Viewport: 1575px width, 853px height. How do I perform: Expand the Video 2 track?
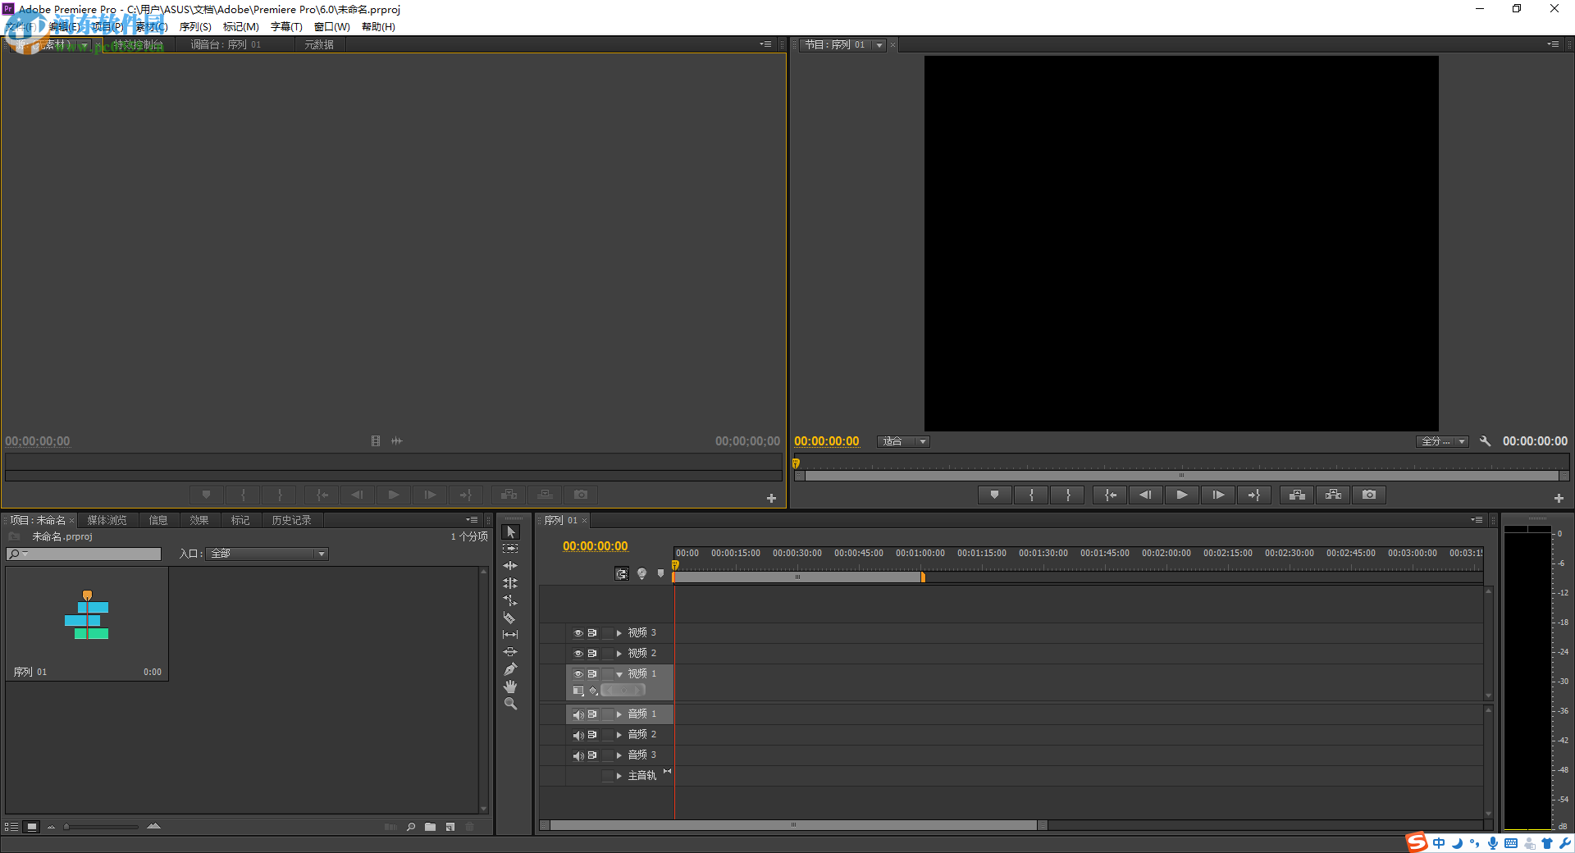click(619, 654)
